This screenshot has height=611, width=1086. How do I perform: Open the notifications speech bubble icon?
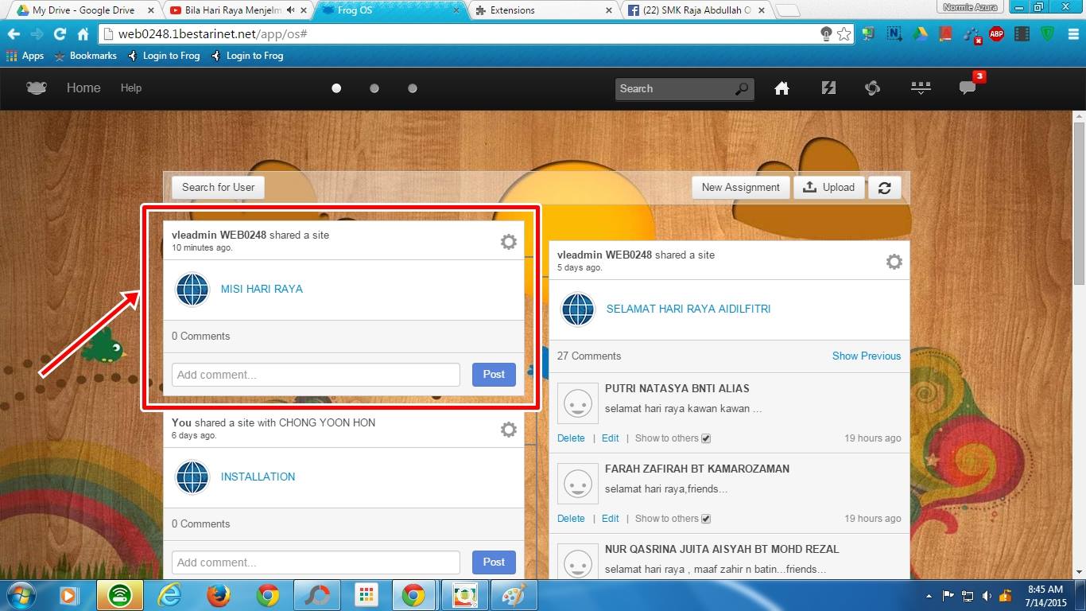click(x=968, y=88)
